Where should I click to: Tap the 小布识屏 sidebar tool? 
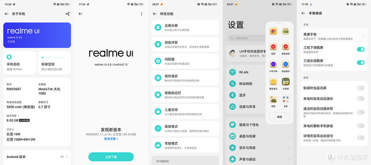pos(273,66)
